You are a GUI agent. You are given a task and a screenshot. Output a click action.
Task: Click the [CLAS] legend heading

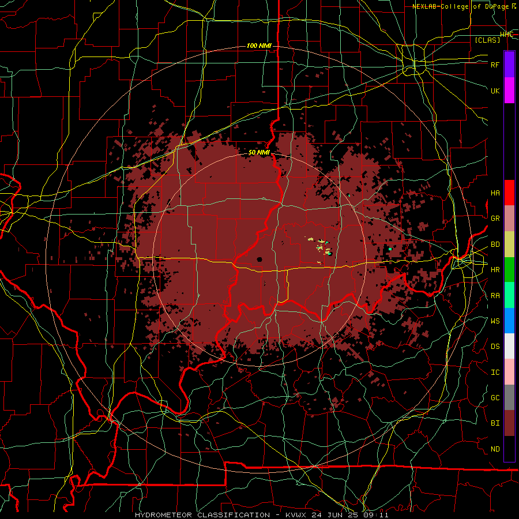click(487, 40)
